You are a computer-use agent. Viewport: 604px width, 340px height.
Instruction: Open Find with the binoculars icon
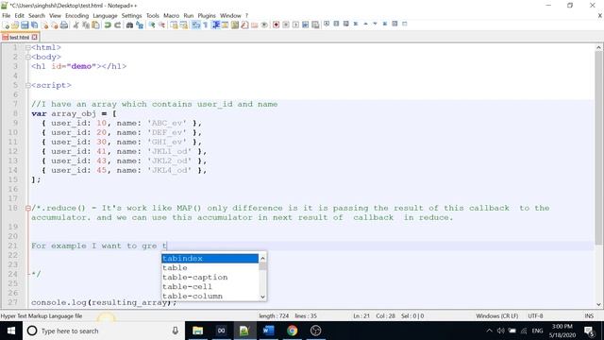129,25
